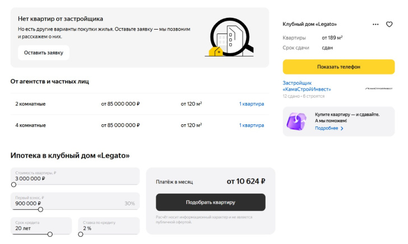408x244 pixels.
Task: Click the down payment slider handle
Action: click(x=40, y=209)
